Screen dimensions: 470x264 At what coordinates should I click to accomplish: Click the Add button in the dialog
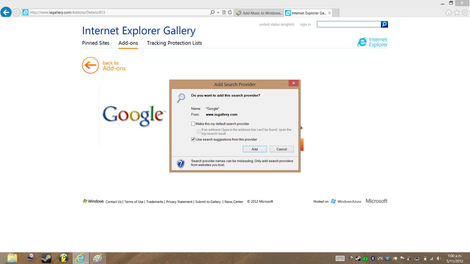[254, 149]
